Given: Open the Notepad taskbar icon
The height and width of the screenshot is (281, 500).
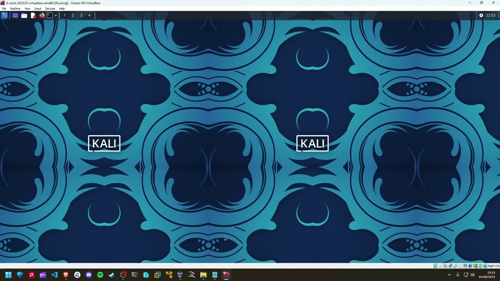Looking at the screenshot, I should [x=214, y=275].
